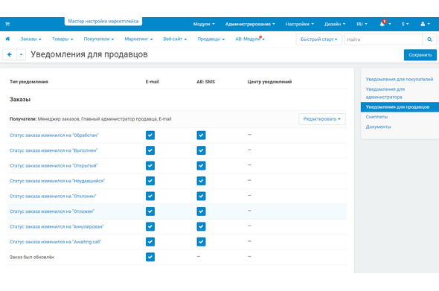
Task: Click the Центр уведомлений column header
Action: 269,82
